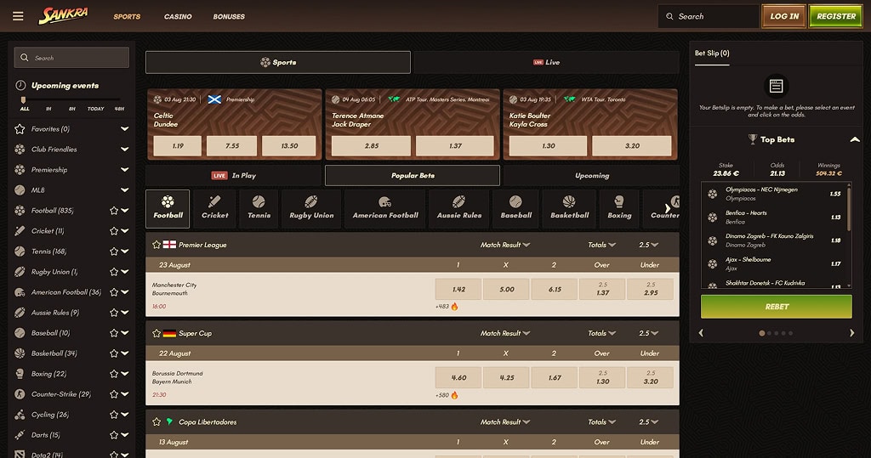Go to previous Top Bets slide arrow
Screen dimensions: 871x458
coord(701,333)
